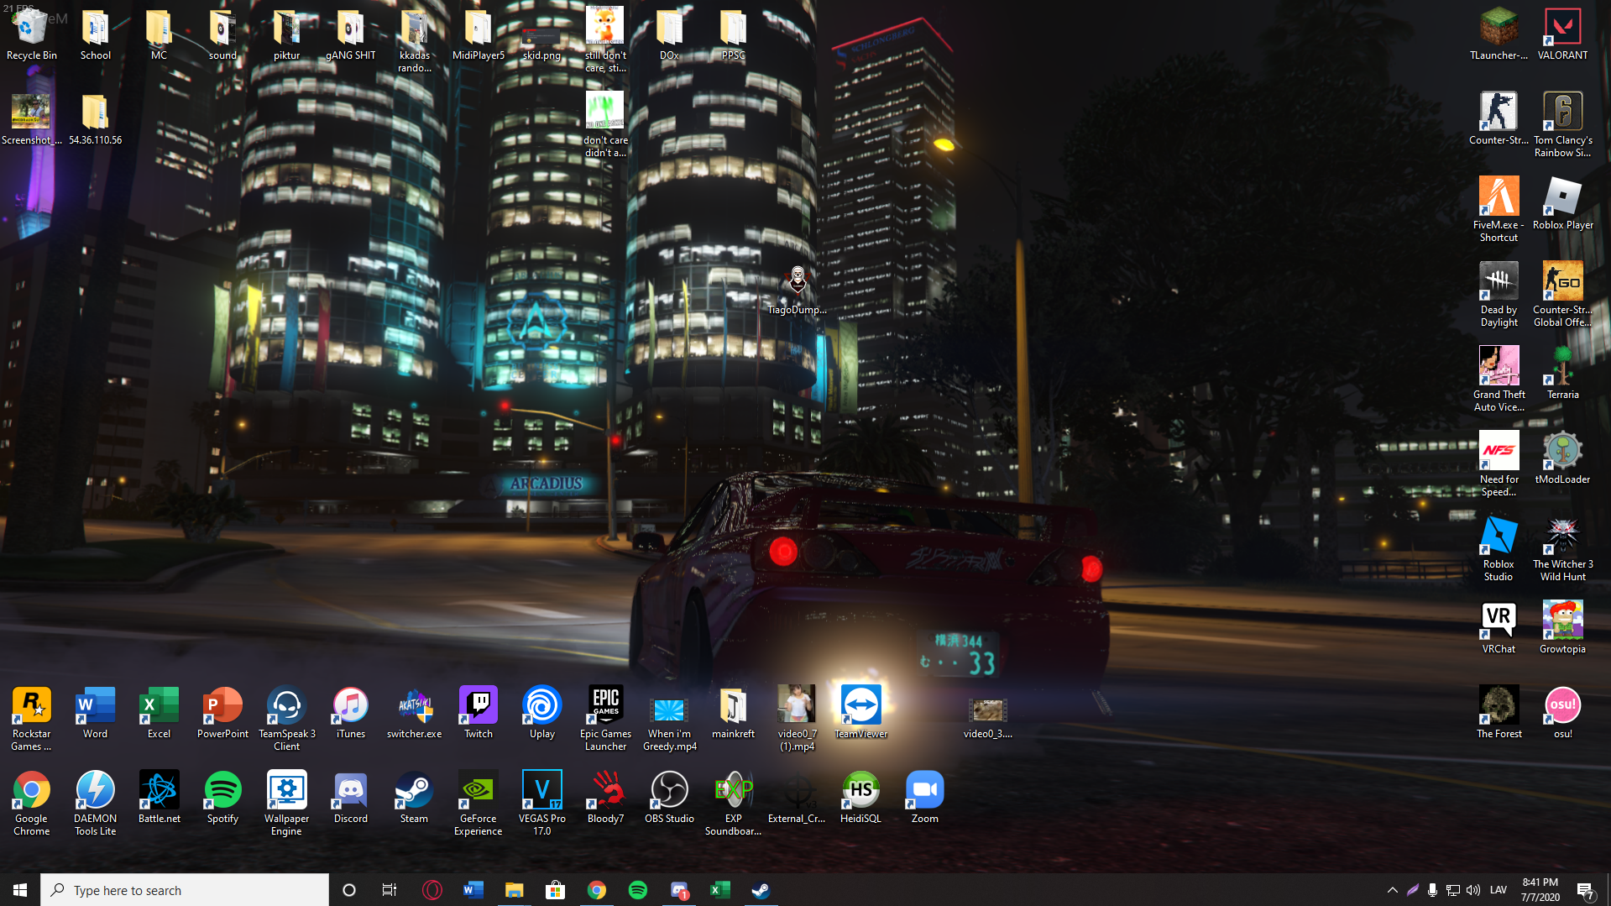Open the OBS Studio shortcut
Image resolution: width=1611 pixels, height=906 pixels.
[x=670, y=798]
